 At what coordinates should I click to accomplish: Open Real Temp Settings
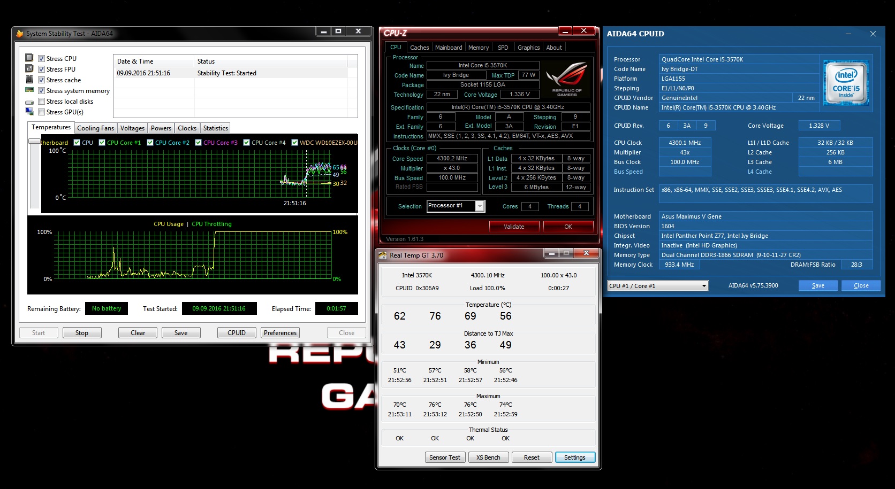pyautogui.click(x=575, y=457)
